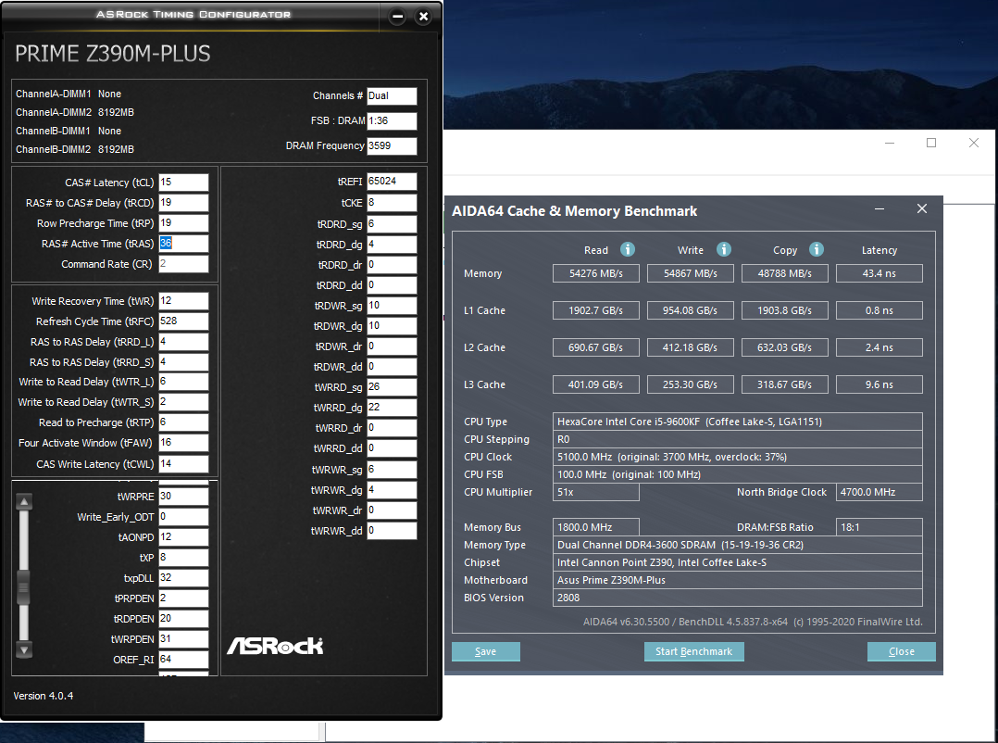This screenshot has height=743, width=998.
Task: Click the tWRRD_sg value field
Action: 392,387
